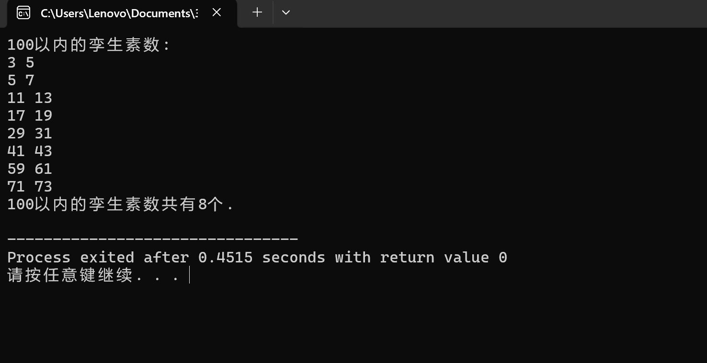Click the output line showing 59 61
Image resolution: width=707 pixels, height=363 pixels.
[30, 169]
